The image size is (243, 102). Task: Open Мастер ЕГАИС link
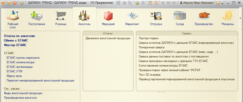click(x=15, y=45)
